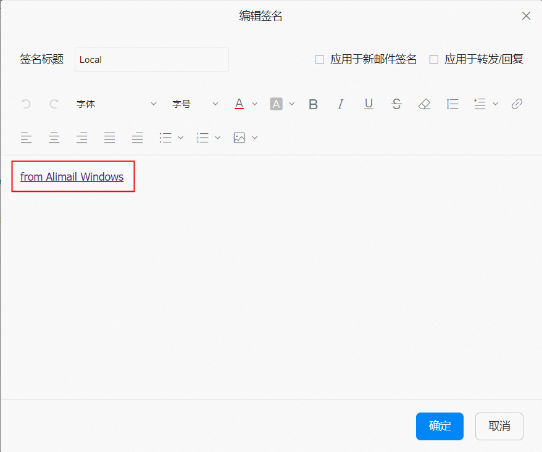Center align the signature text
542x452 pixels.
pyautogui.click(x=54, y=138)
